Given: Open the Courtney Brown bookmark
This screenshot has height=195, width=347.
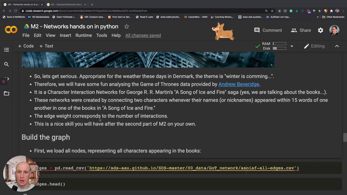Looking at the screenshot, I should [222, 17].
